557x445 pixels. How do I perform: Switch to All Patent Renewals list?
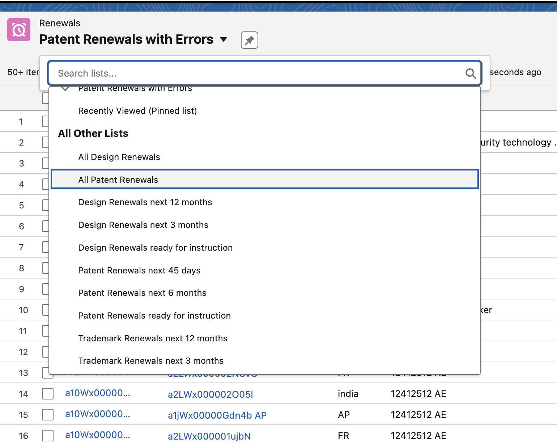click(x=118, y=180)
